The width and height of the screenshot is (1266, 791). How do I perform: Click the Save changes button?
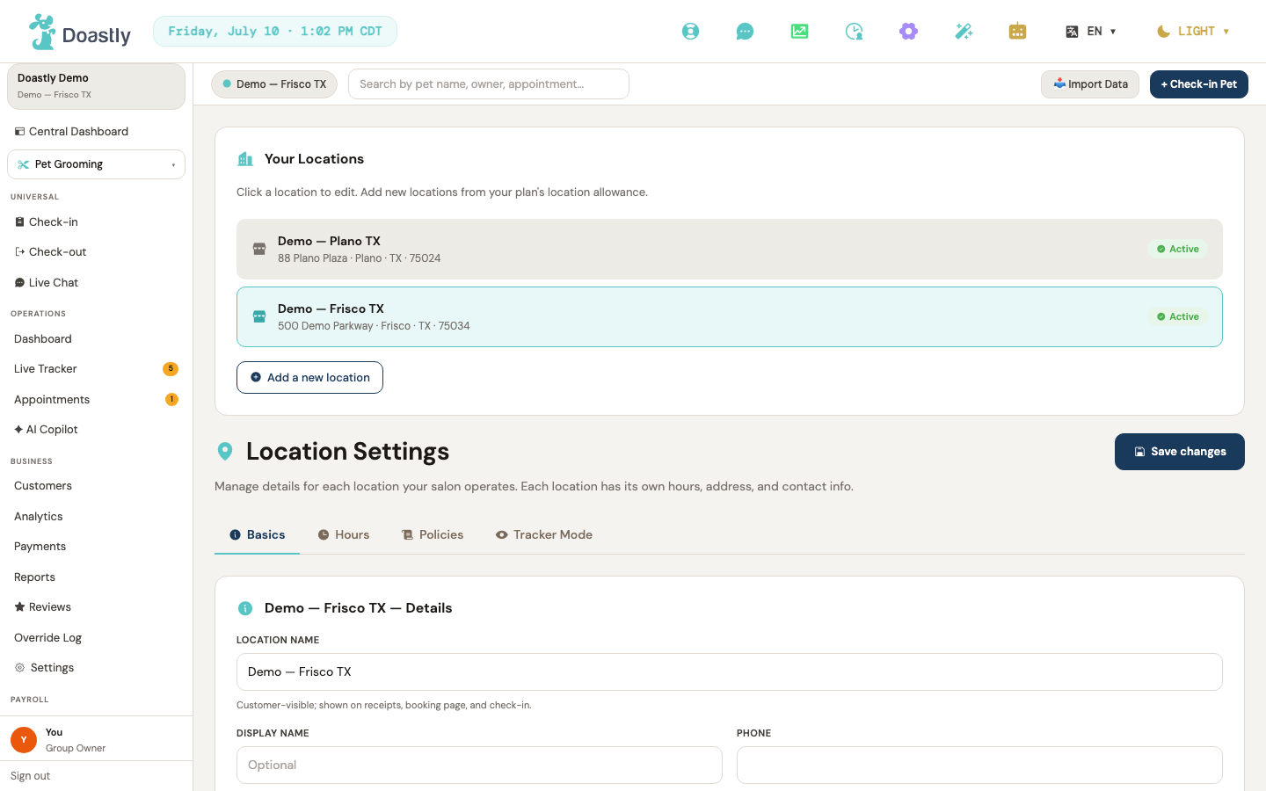(1180, 452)
